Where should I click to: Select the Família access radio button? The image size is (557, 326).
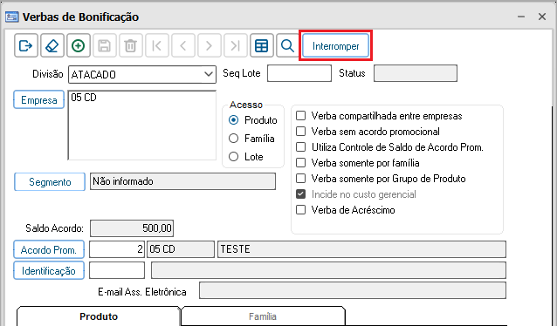(x=233, y=139)
